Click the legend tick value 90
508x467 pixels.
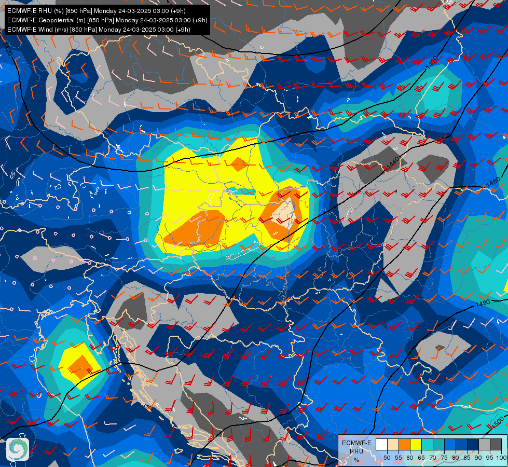click(478, 458)
